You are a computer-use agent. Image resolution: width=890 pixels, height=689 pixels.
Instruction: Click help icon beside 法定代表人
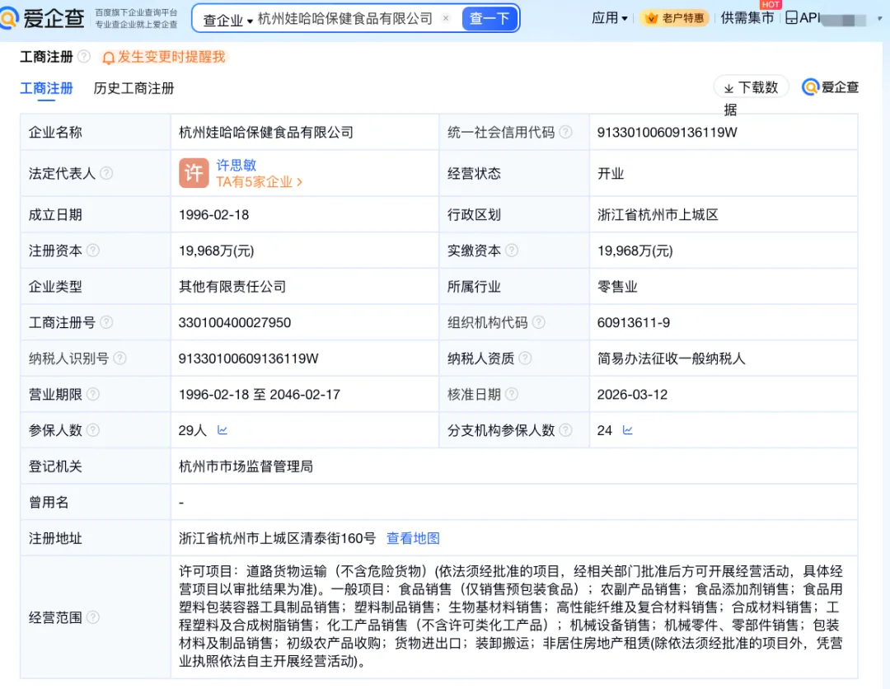click(x=106, y=173)
